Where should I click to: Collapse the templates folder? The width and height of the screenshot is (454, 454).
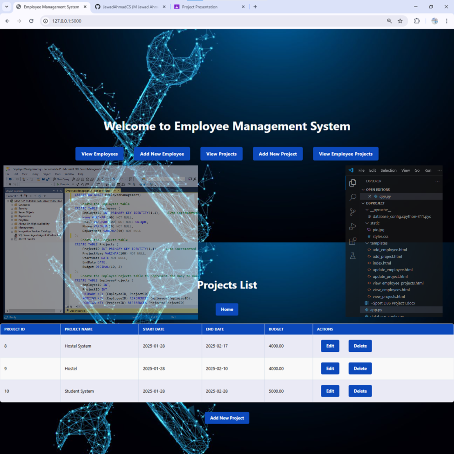pos(367,243)
